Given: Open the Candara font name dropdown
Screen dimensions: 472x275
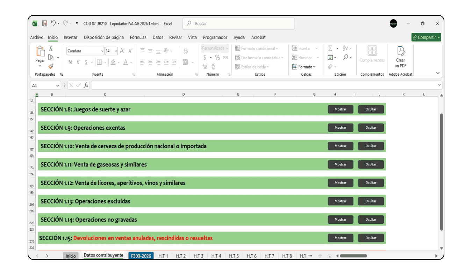Looking at the screenshot, I should point(102,51).
